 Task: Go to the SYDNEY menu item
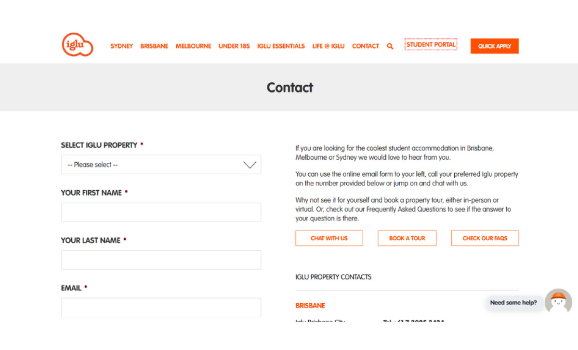pyautogui.click(x=121, y=46)
